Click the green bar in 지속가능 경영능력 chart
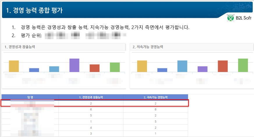 tap(243, 65)
